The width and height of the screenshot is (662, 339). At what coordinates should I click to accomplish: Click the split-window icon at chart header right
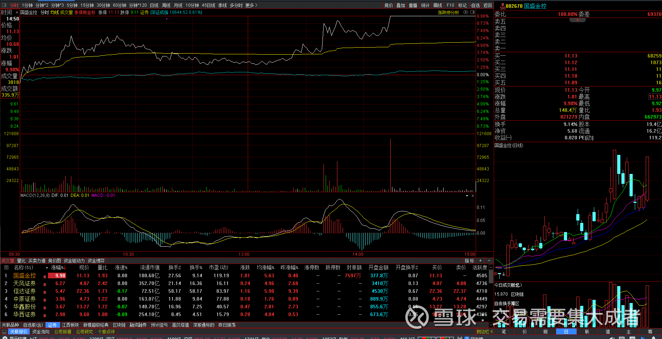click(x=473, y=12)
